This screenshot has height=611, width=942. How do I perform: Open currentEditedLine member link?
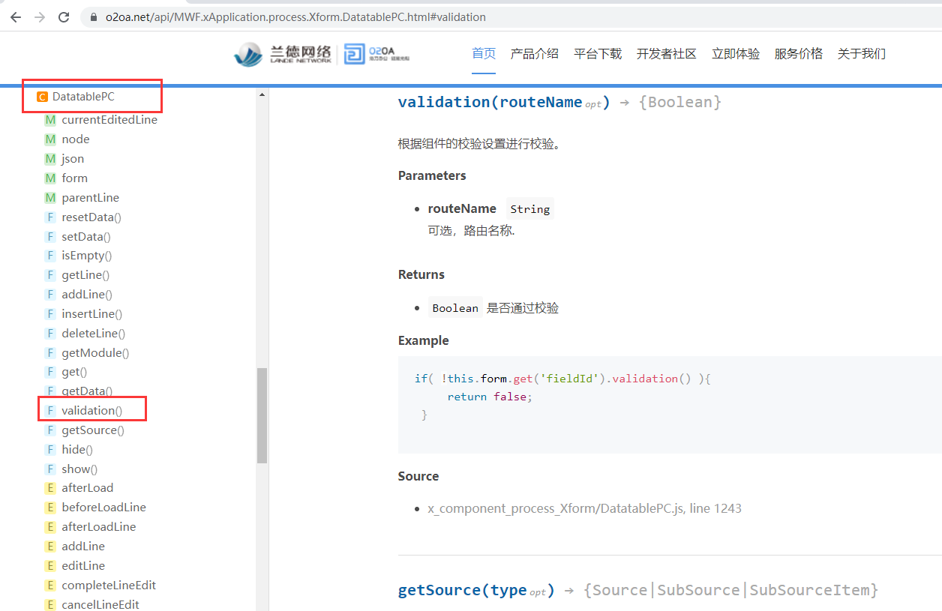coord(109,119)
